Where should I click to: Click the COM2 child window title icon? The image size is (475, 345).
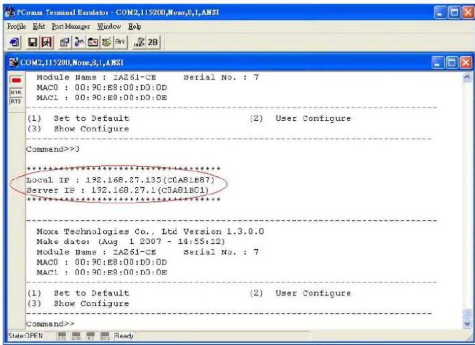tap(14, 63)
